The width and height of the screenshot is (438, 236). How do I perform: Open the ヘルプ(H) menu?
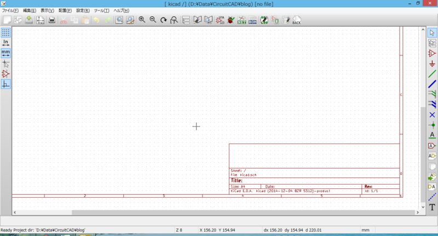[x=121, y=10]
